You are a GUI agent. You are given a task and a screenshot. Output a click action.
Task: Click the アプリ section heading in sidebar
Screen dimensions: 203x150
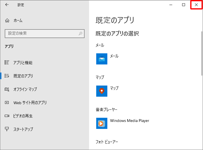[9, 46]
